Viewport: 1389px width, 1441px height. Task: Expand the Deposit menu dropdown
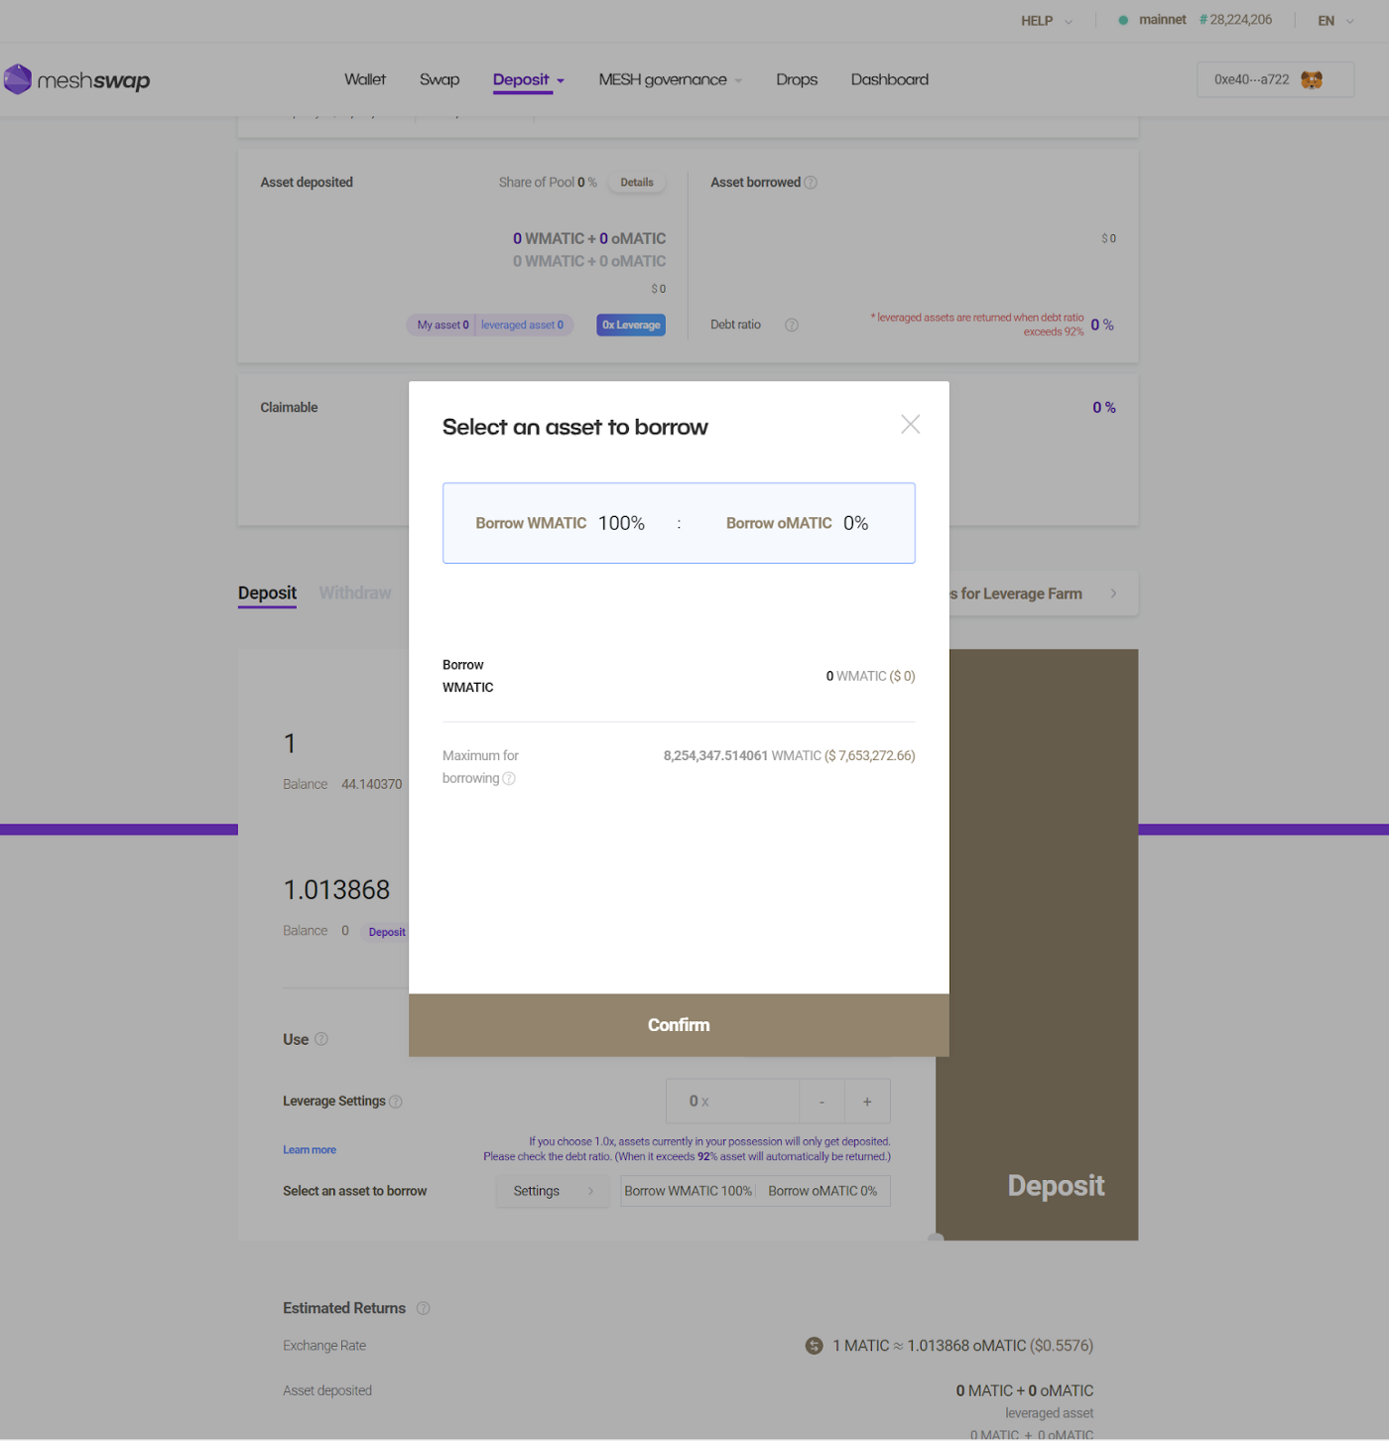coord(528,79)
